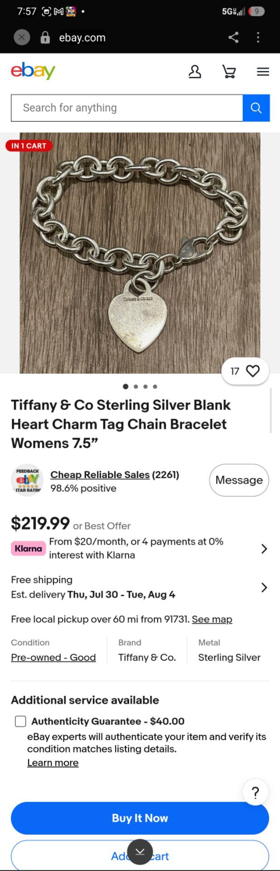The image size is (280, 871).
Task: Tap the eBay logo
Action: tap(33, 71)
